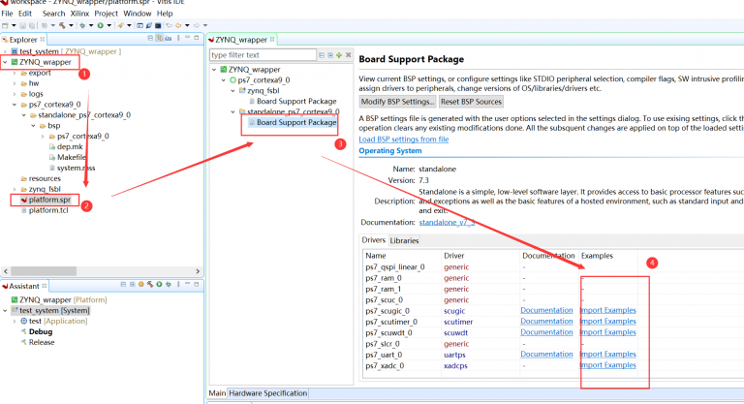Image resolution: width=744 pixels, height=404 pixels.
Task: Click Load BSP settings from file link
Action: (403, 140)
